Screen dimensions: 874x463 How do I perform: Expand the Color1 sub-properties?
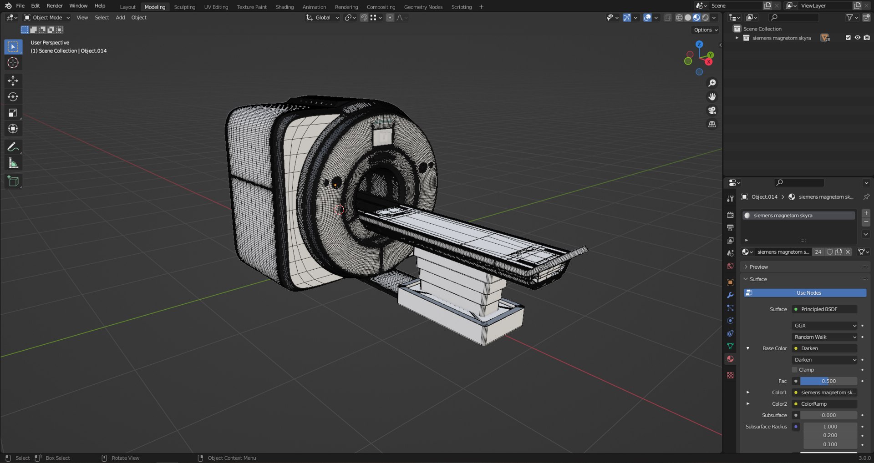[x=747, y=393]
